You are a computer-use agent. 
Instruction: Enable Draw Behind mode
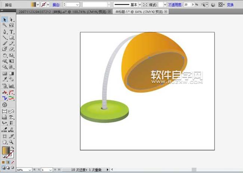(x=8, y=167)
